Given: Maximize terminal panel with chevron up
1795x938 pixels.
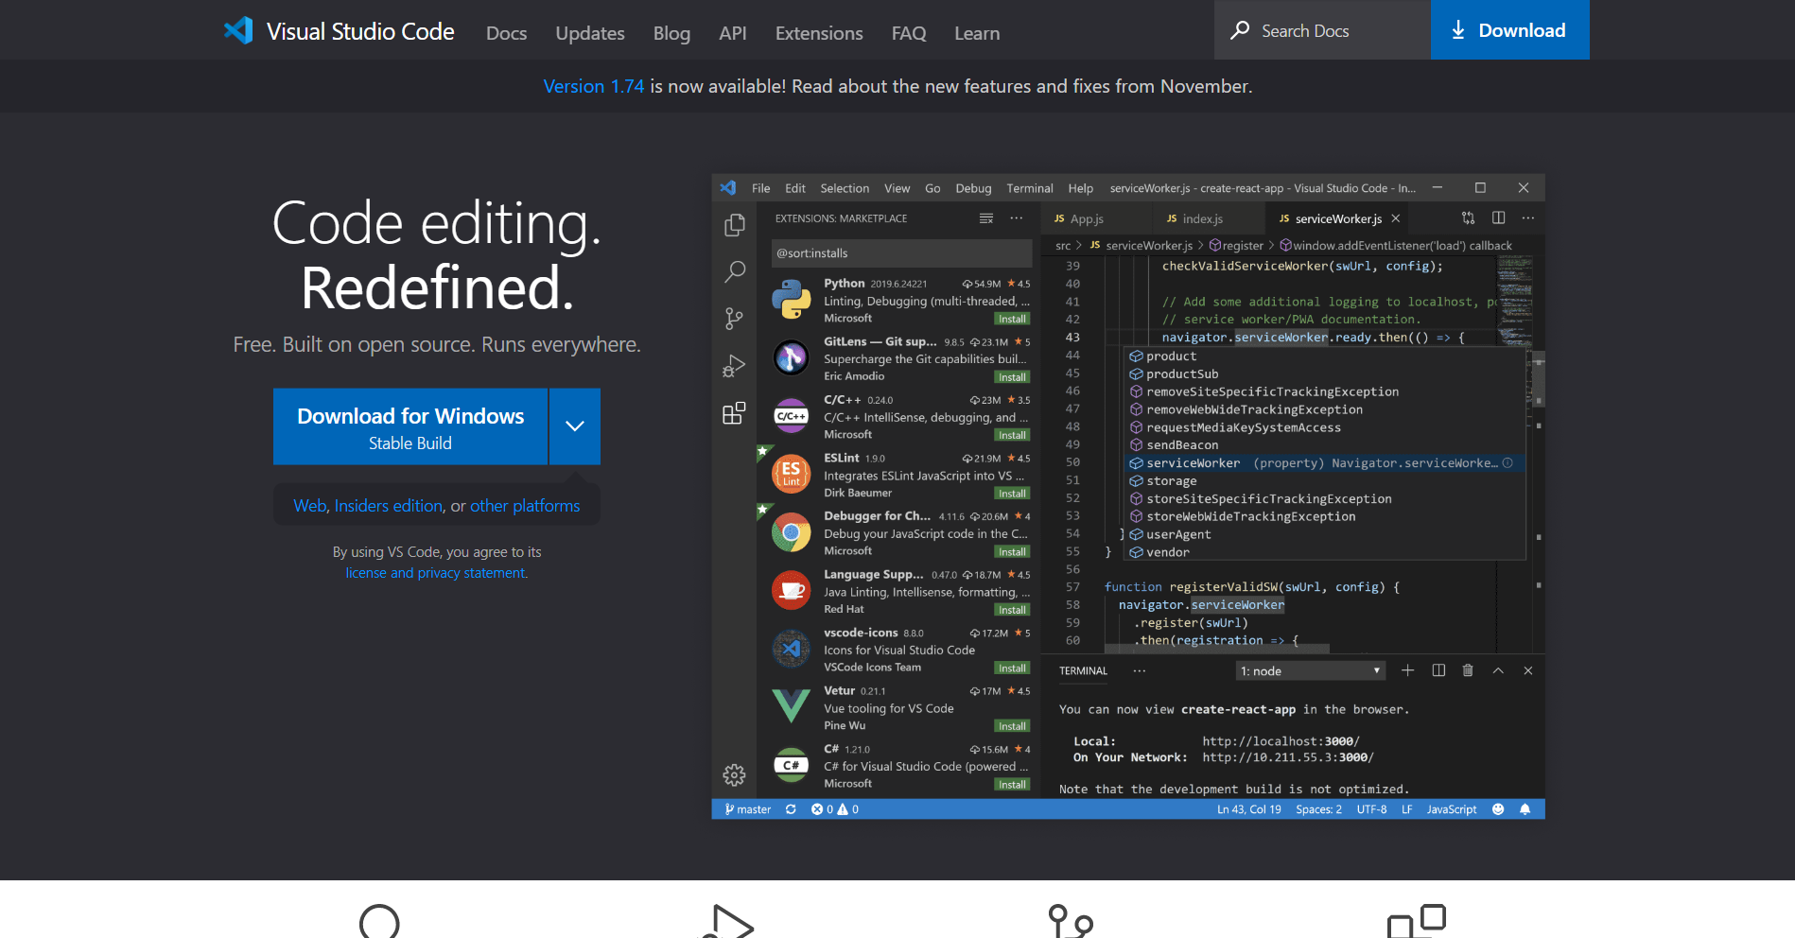Looking at the screenshot, I should point(1498,670).
